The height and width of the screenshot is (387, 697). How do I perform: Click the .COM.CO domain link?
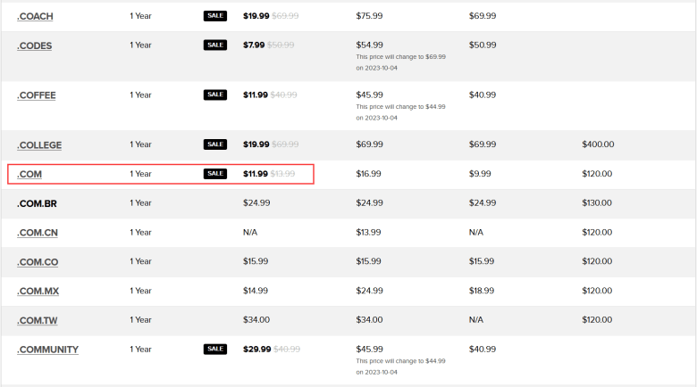click(38, 262)
